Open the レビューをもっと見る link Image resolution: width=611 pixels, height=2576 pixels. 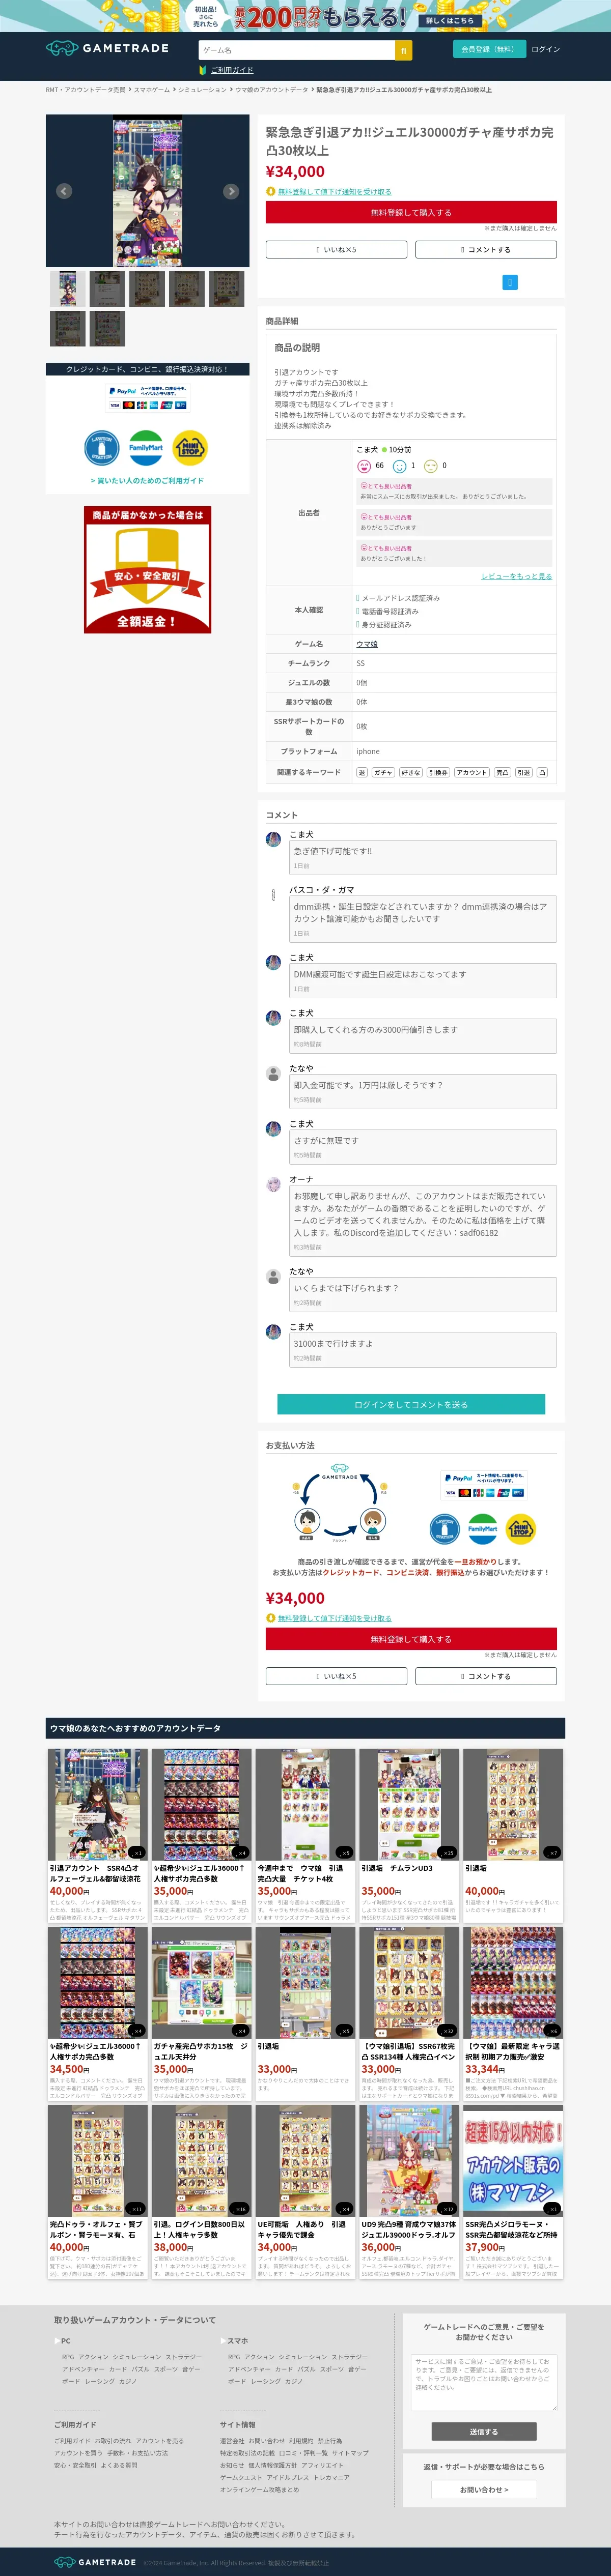pyautogui.click(x=516, y=576)
